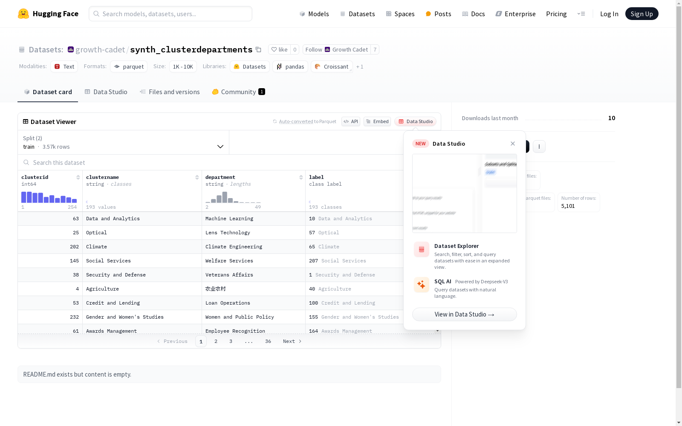Select the Size 1K - 10K tag
This screenshot has width=682, height=426.
point(183,66)
